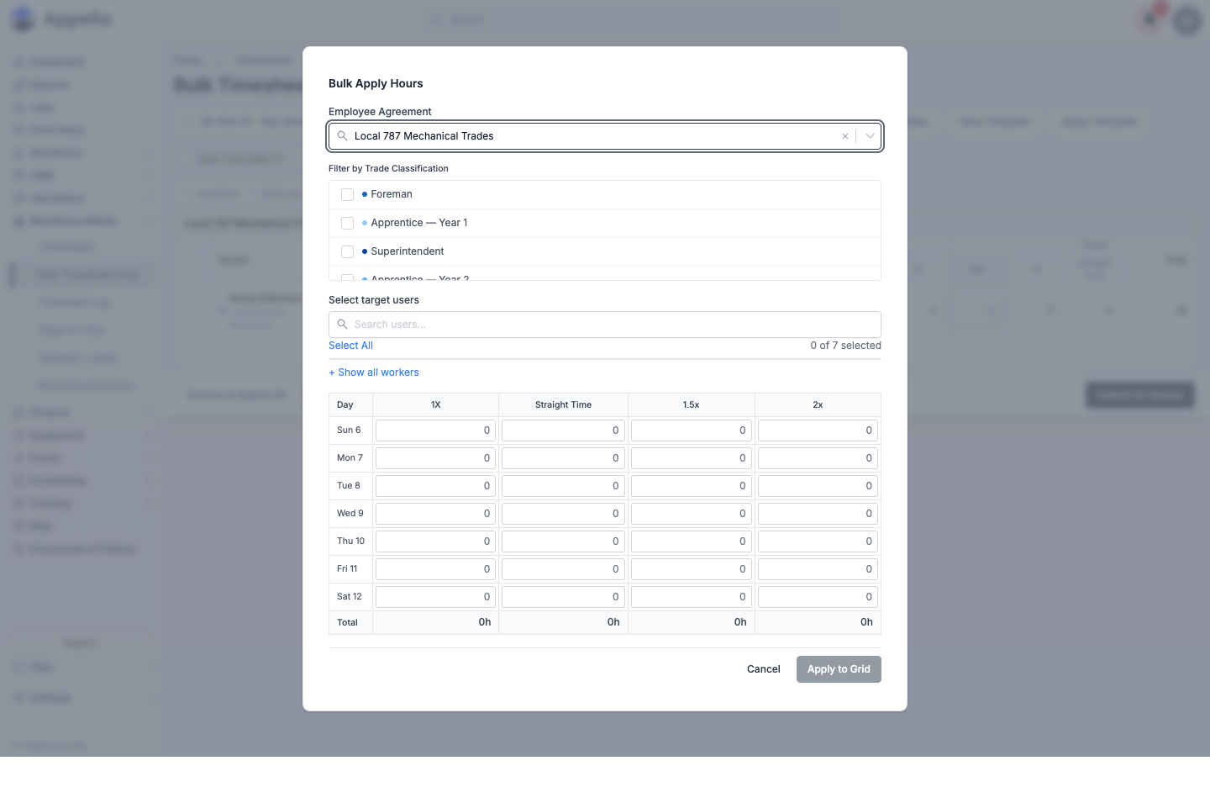Click the Apply to Grid button
Viewport: 1210px width, 787px height.
click(x=839, y=669)
